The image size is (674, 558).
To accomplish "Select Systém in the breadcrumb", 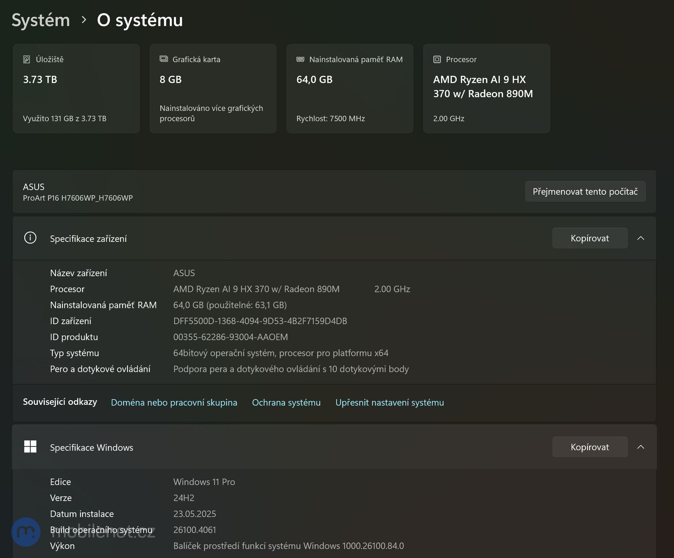I will [x=40, y=20].
